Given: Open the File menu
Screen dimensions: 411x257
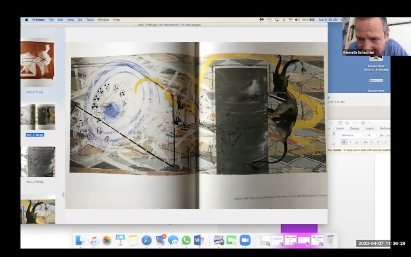Looking at the screenshot, I should coord(51,20).
